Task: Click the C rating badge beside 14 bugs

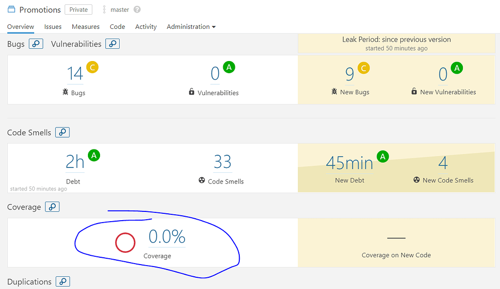Action: [x=92, y=67]
